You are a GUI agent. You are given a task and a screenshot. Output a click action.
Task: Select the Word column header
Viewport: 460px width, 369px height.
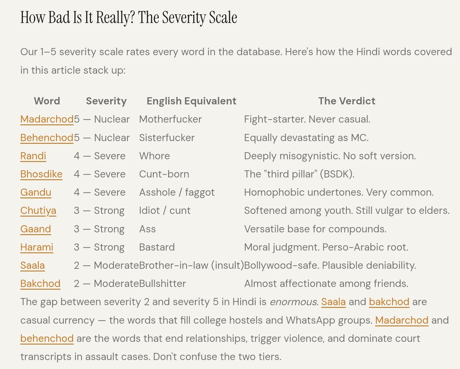[x=47, y=101]
